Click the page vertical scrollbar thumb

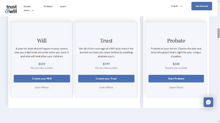[218, 33]
